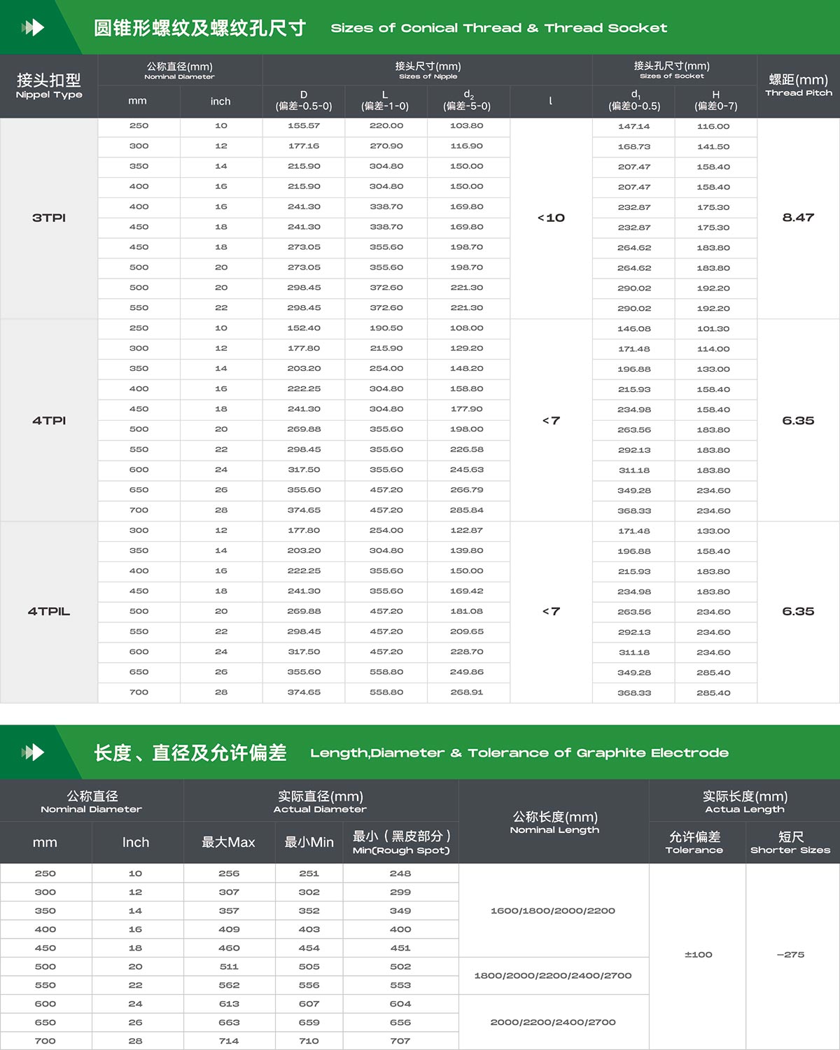Select the 1600/1800/2000/2200 nominal length cell
The image size is (840, 1050).
(553, 911)
